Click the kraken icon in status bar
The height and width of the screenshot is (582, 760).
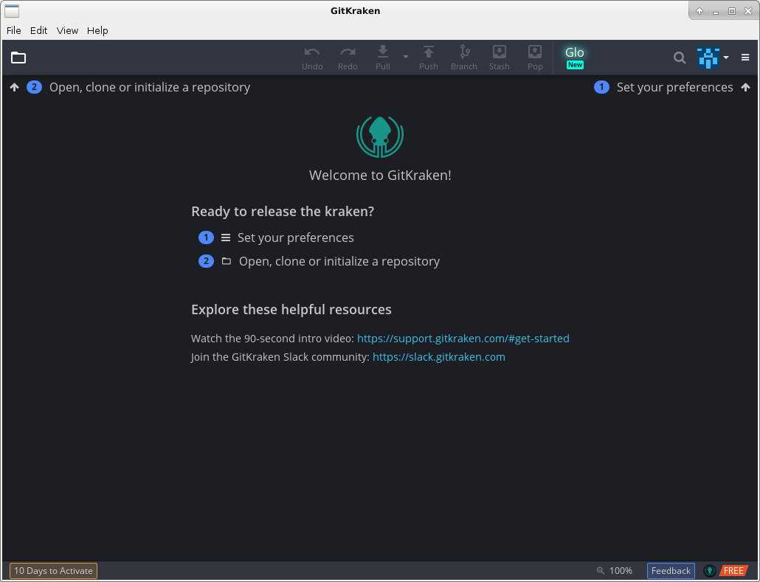(x=710, y=571)
